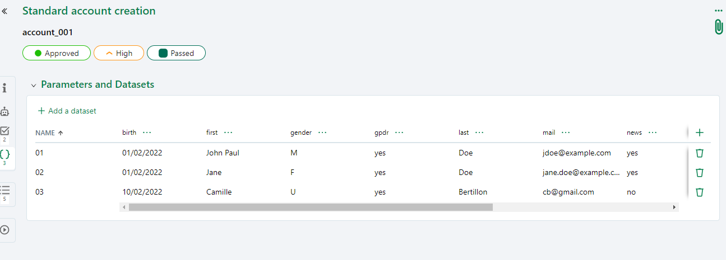The image size is (726, 260).
Task: Open the robot automation sidebar icon
Action: click(5, 111)
